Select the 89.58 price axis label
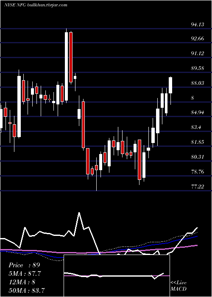 tap(198, 68)
